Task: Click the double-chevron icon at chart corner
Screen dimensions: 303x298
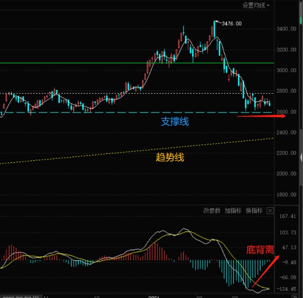Action: [295, 297]
